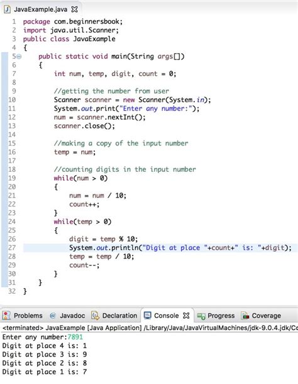The image size is (298, 384).
Task: Click the main method signature on line 5
Action: click(111, 56)
